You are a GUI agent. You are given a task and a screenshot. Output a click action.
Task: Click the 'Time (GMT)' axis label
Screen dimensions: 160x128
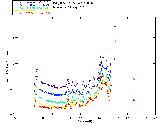(x=85, y=122)
